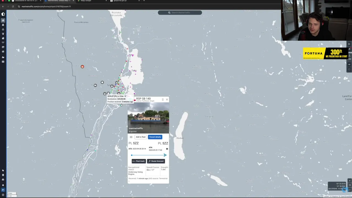
Task: Click the Leaflet attribution link
Action: pyautogui.click(x=326, y=196)
